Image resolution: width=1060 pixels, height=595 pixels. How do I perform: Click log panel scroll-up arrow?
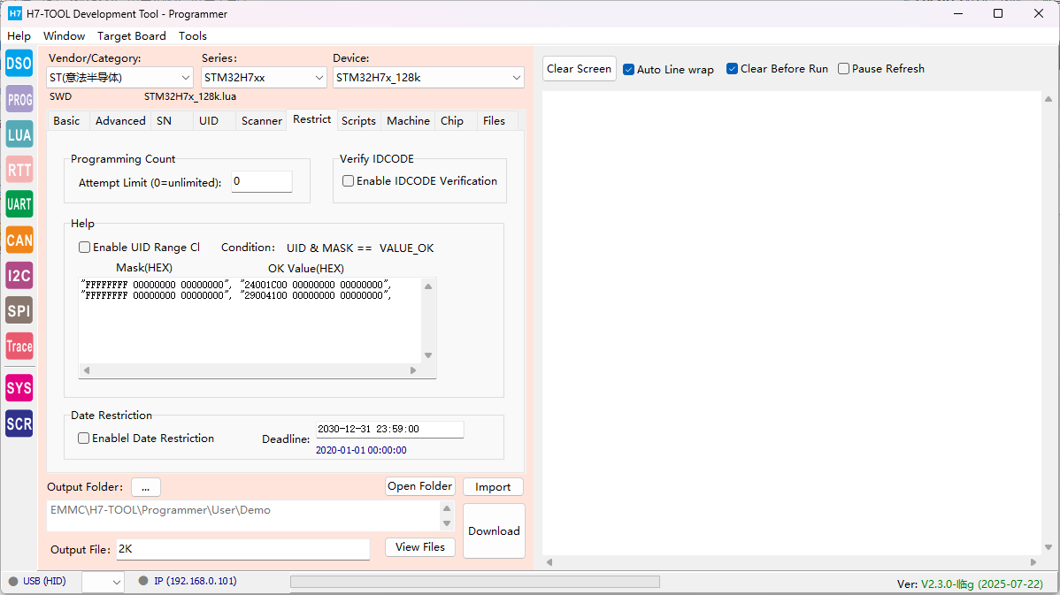[1048, 99]
